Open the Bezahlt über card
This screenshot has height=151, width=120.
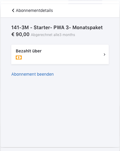(60, 55)
